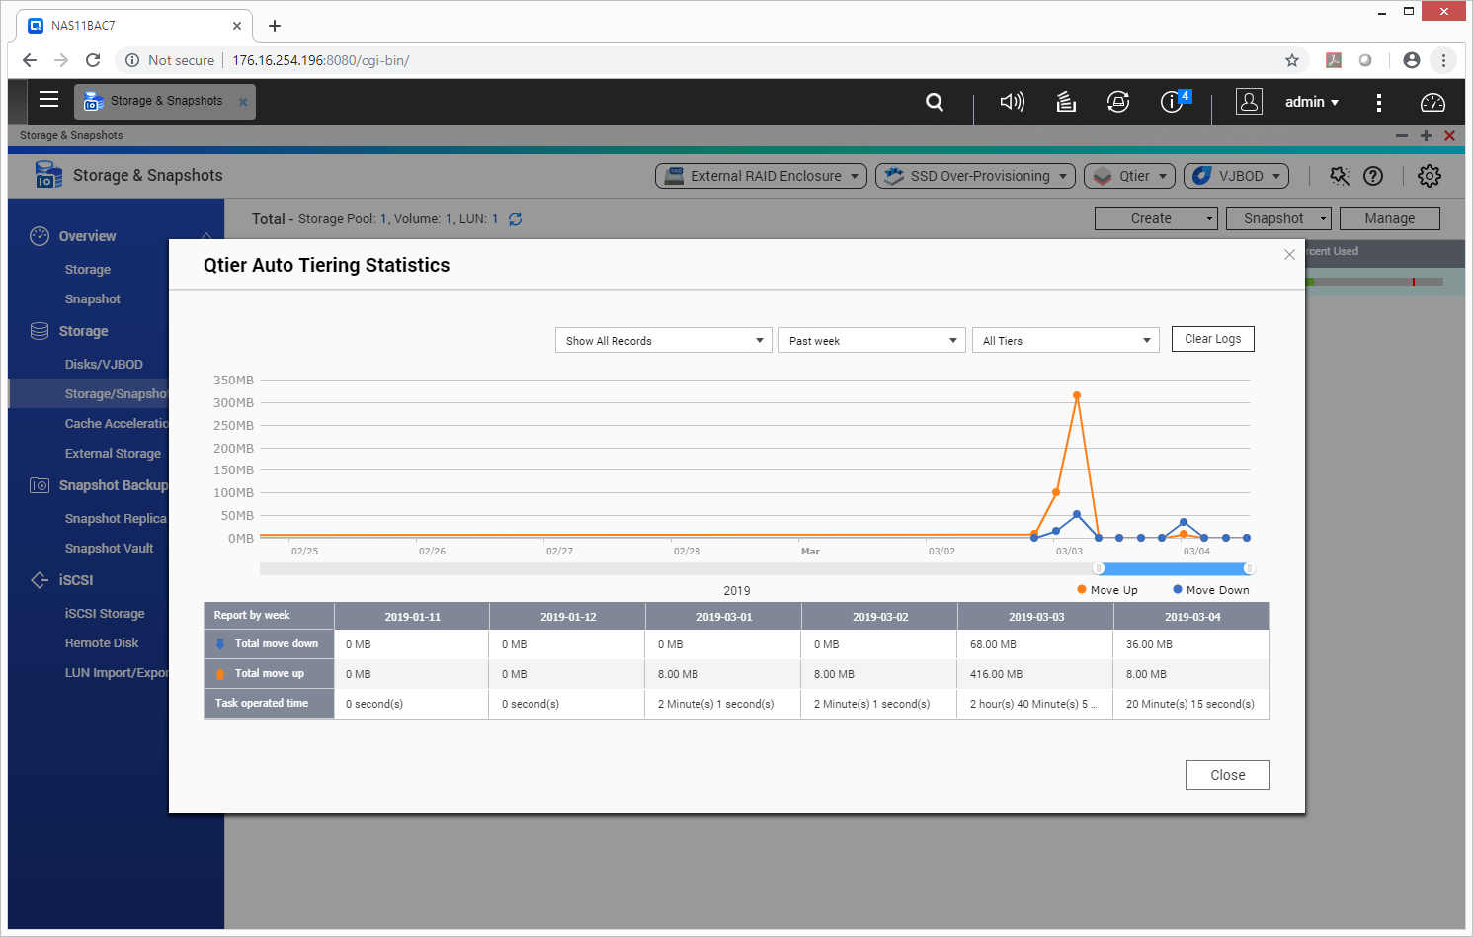This screenshot has height=937, width=1473.
Task: Minimize the Storage & Snapshots app window
Action: tap(1401, 135)
